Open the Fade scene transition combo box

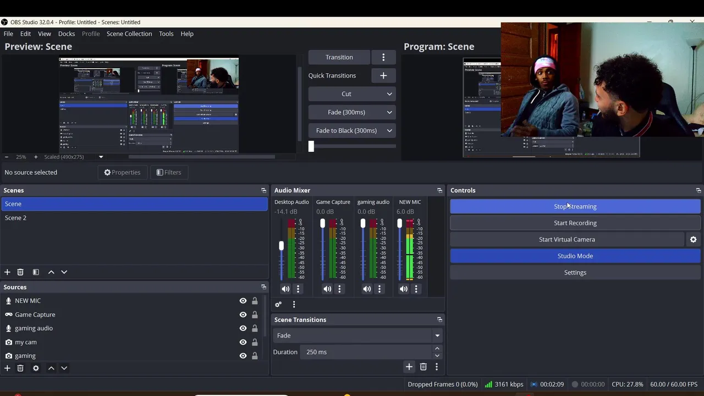(x=358, y=335)
